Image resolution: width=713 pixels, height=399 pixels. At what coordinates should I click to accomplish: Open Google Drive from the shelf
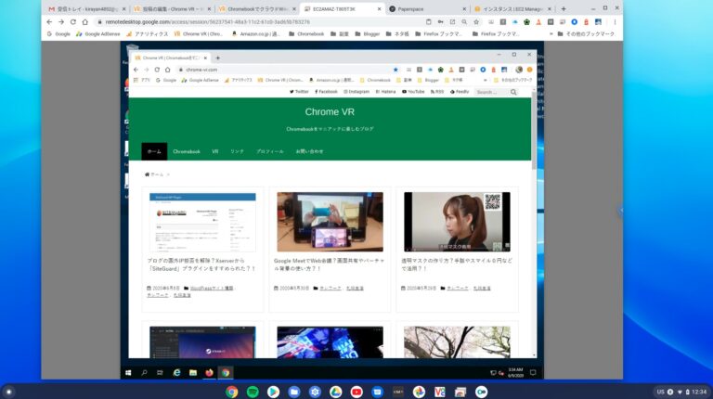pos(335,392)
